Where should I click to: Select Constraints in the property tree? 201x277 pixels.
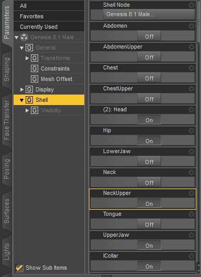point(55,68)
